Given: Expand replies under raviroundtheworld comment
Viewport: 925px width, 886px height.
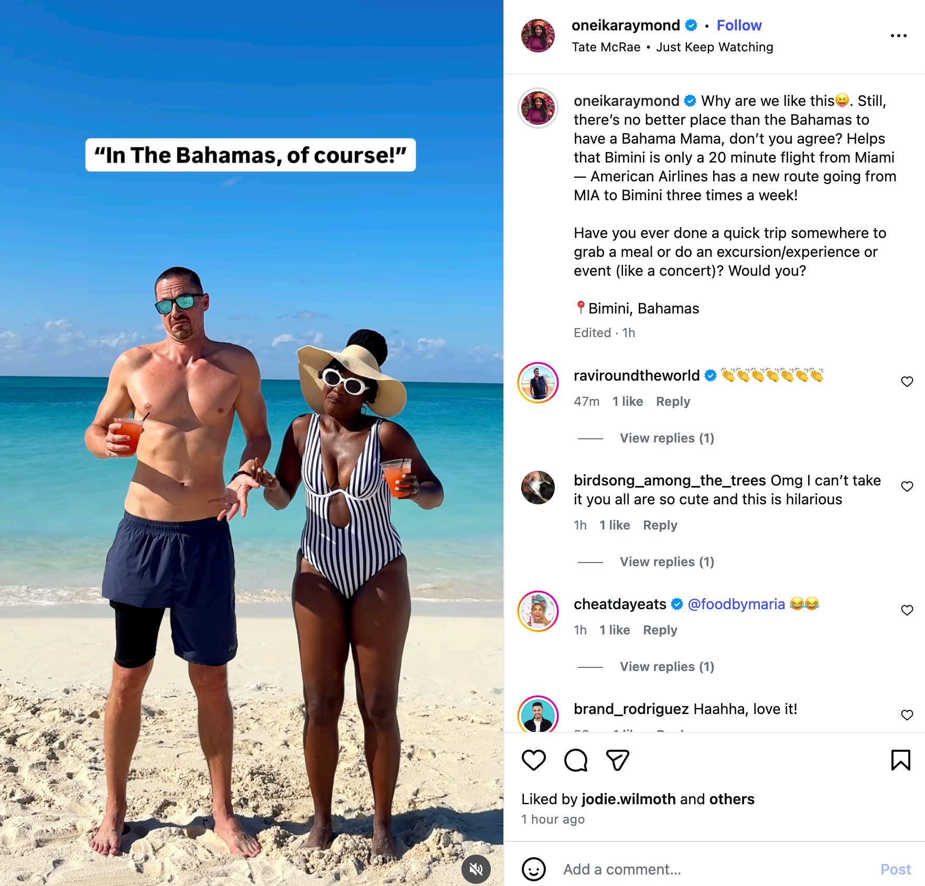Looking at the screenshot, I should point(667,438).
